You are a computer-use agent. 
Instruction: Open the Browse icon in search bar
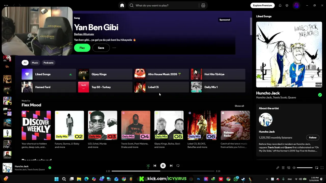[203, 5]
